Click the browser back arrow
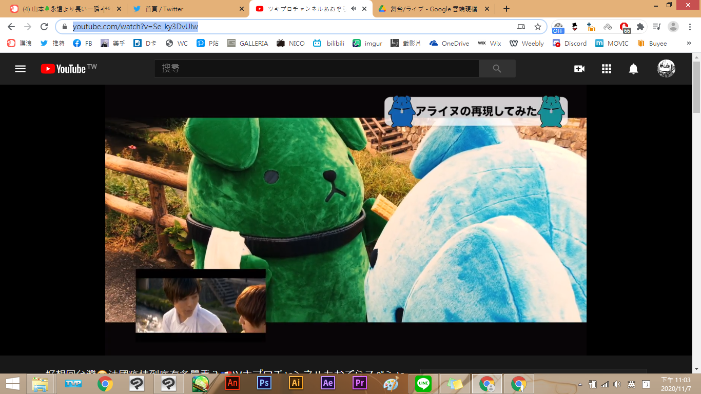701x394 pixels. [11, 27]
